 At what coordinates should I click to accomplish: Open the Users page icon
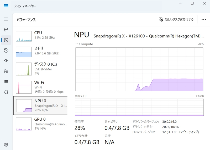[6, 71]
